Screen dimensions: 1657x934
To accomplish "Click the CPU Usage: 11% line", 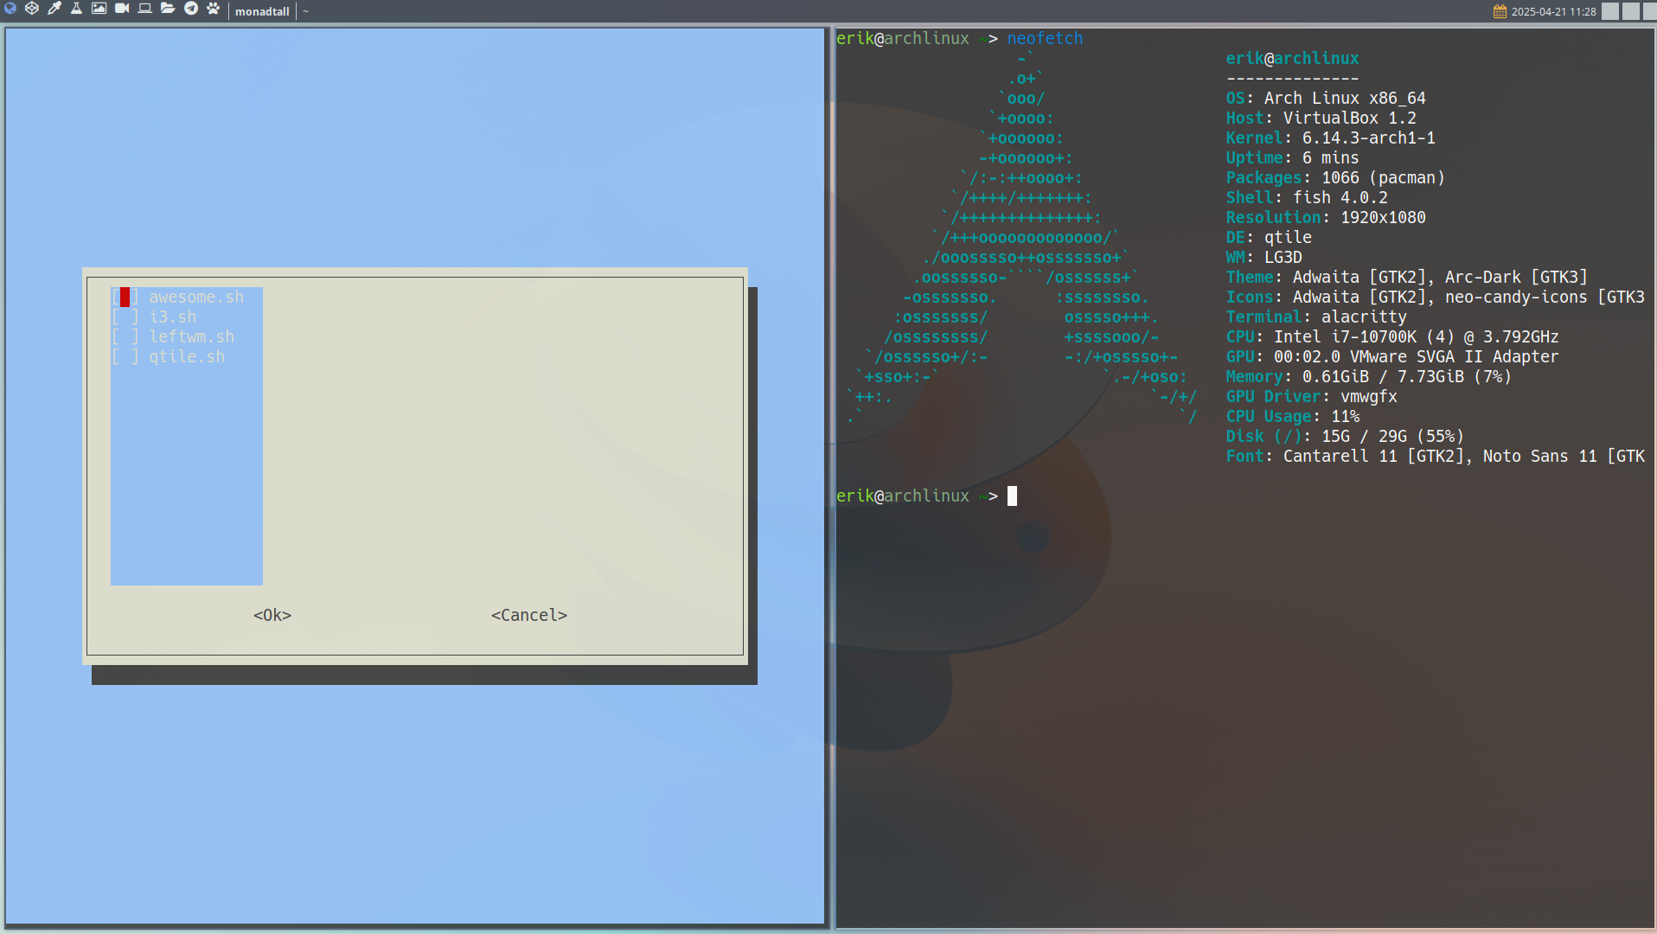I will pos(1292,417).
